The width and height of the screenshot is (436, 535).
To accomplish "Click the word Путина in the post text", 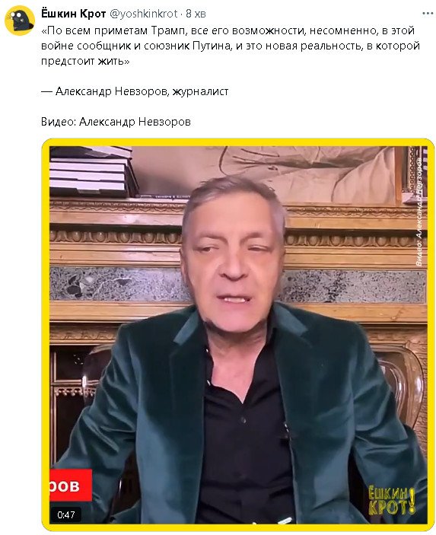I will pyautogui.click(x=212, y=46).
